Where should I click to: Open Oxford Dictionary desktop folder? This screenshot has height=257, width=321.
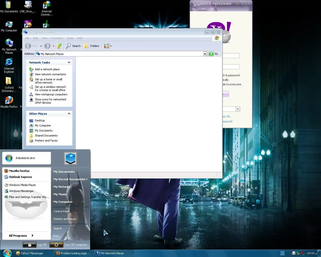tap(9, 85)
